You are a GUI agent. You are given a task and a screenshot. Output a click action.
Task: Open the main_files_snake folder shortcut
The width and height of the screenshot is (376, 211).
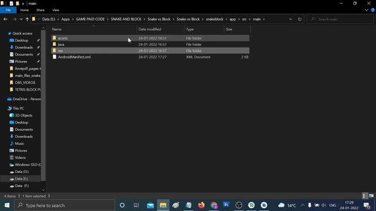tap(28, 76)
